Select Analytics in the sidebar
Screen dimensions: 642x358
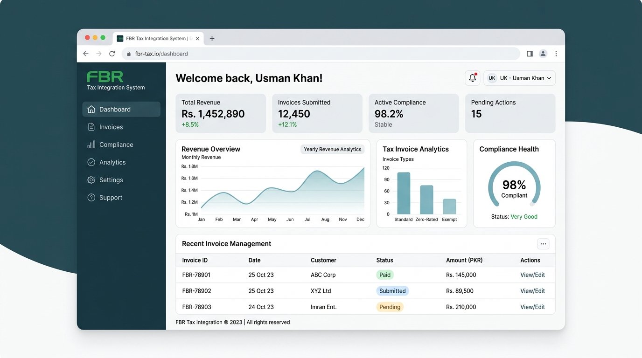tap(121, 162)
